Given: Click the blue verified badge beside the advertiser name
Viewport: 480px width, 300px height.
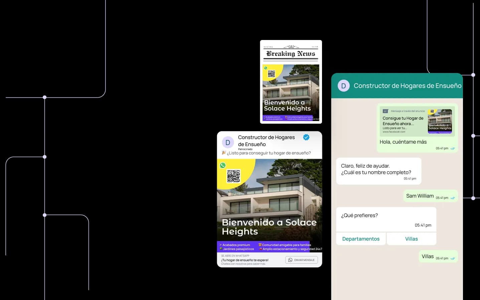Looking at the screenshot, I should (306, 137).
